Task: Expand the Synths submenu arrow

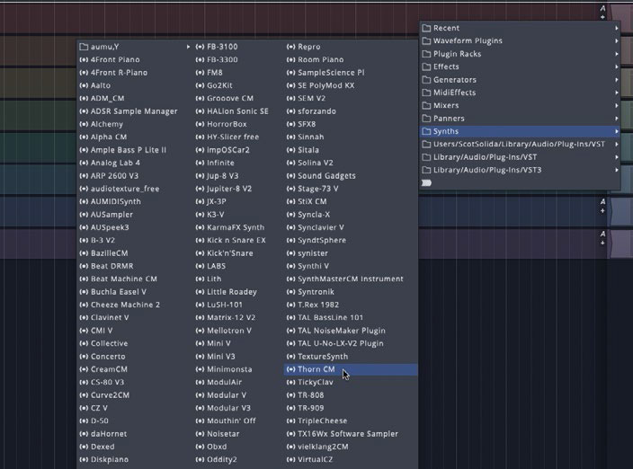Action: [617, 131]
